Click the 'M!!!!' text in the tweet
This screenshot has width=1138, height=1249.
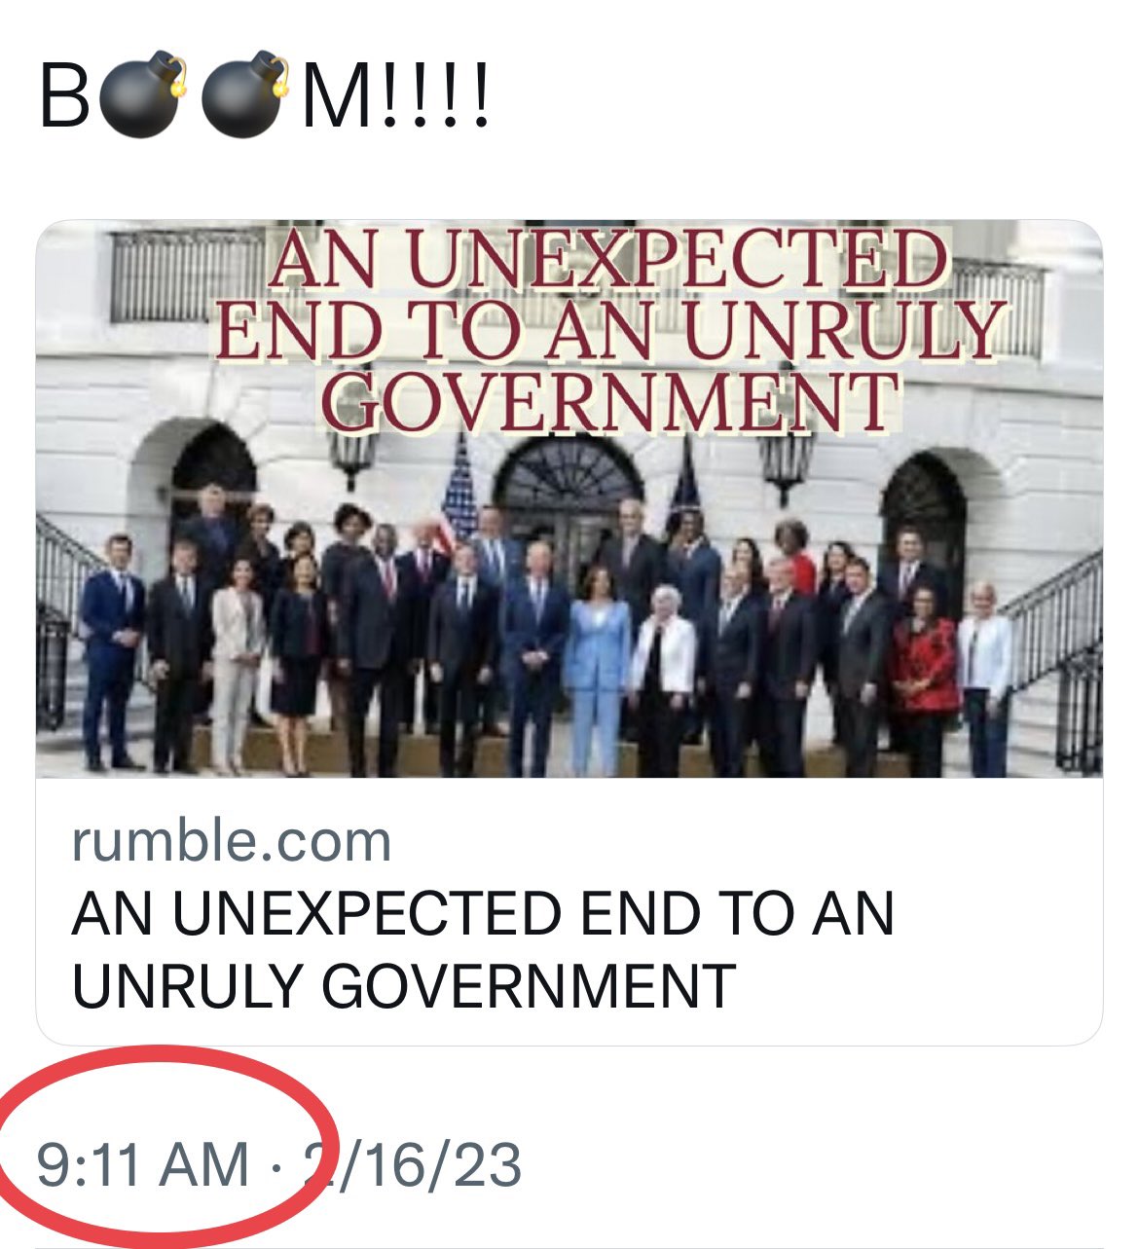click(x=396, y=97)
